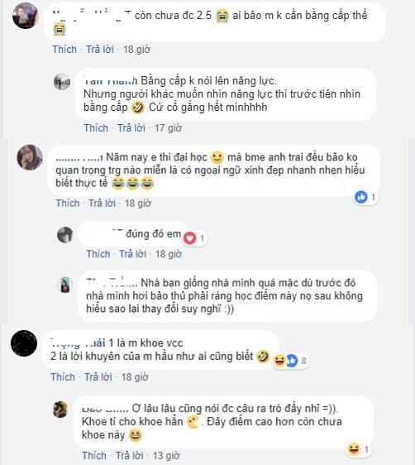
Task: Click the blue like reaction icon on 'Năm nay e thi đại học' comment
Action: point(360,197)
